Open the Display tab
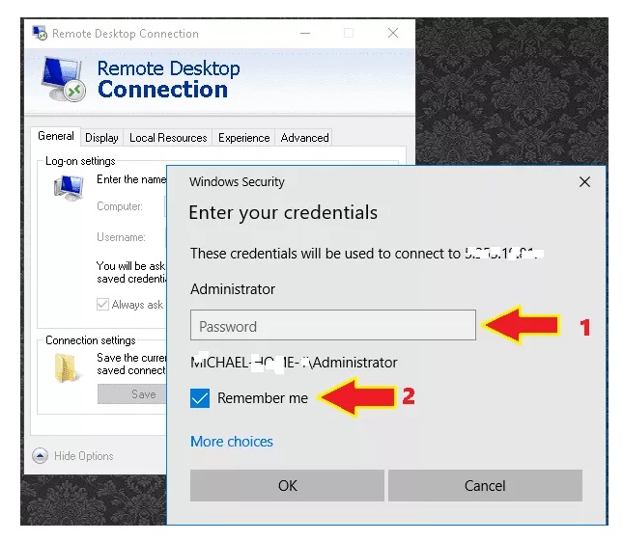The height and width of the screenshot is (541, 623). [x=101, y=138]
